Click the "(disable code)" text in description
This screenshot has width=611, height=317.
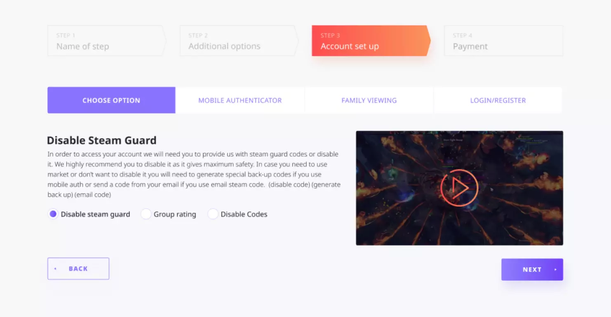click(x=289, y=184)
